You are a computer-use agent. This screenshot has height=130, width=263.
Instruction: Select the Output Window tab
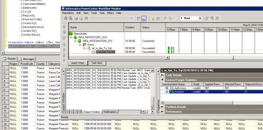(92, 112)
